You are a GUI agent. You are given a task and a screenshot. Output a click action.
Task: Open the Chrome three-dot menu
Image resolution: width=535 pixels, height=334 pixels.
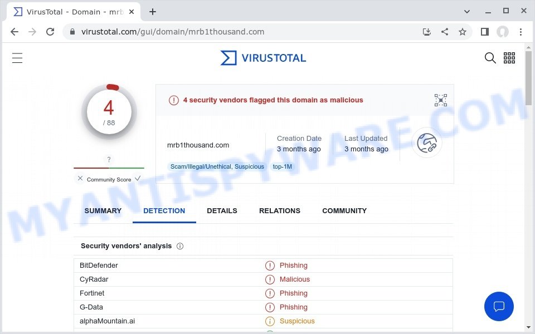pos(521,32)
